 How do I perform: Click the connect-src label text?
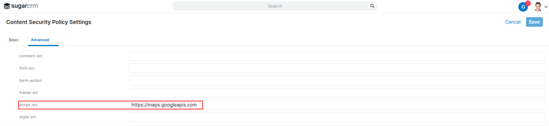point(31,56)
